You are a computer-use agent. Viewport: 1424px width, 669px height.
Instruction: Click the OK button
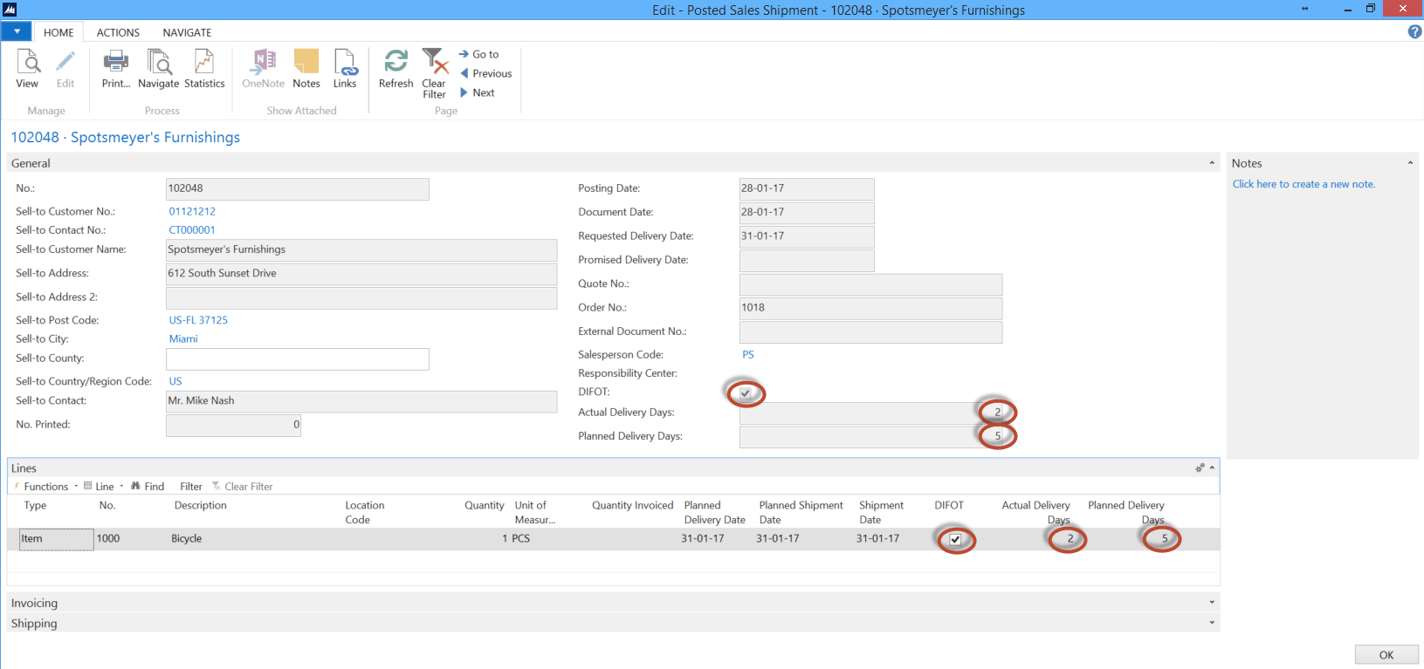coord(1386,655)
